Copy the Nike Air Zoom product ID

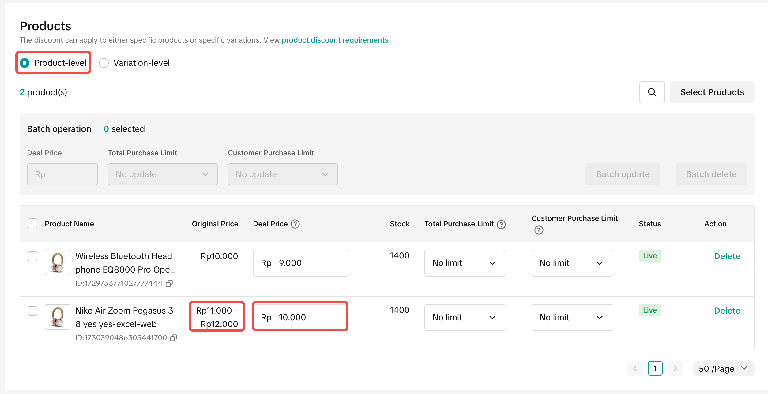174,338
